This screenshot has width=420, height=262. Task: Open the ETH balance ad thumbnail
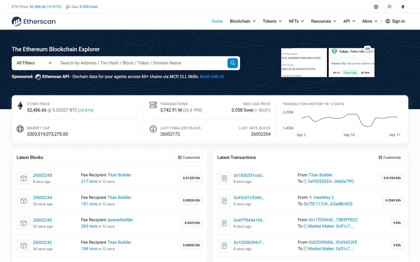pyautogui.click(x=304, y=63)
